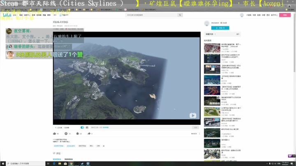This screenshot has width=296, height=166.
Task: Open uploader avatar beside shunaaron
Action: (207, 23)
